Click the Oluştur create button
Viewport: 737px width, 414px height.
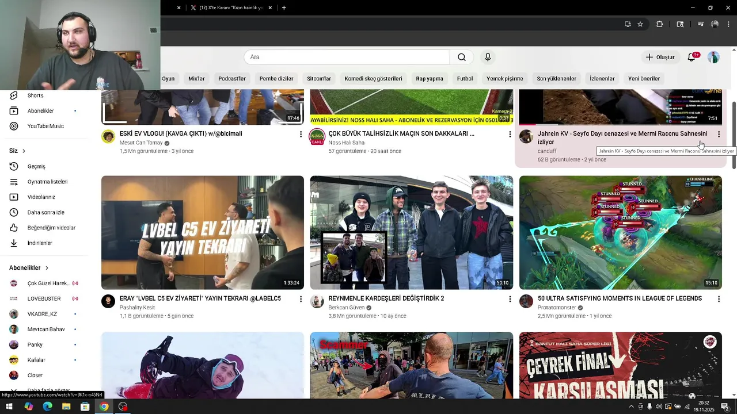pos(660,57)
